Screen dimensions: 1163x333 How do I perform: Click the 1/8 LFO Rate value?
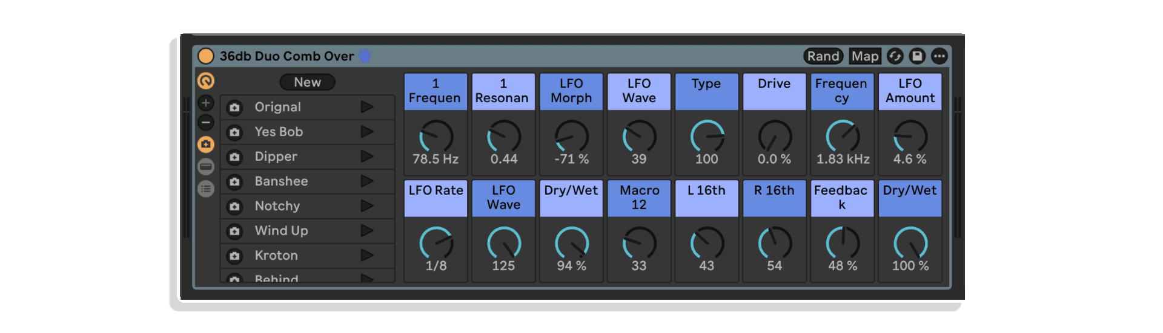point(436,266)
